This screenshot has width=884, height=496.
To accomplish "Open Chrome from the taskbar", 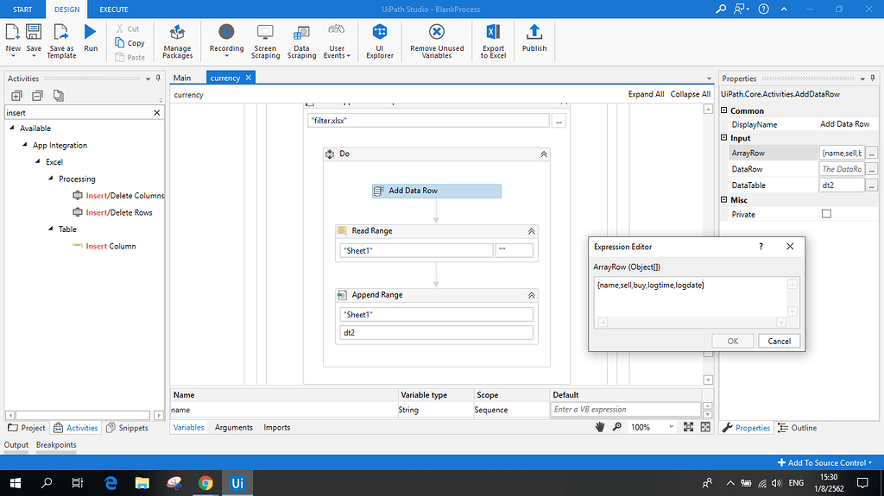I will coord(205,483).
